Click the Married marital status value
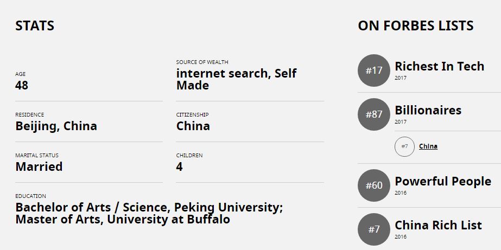 39,166
